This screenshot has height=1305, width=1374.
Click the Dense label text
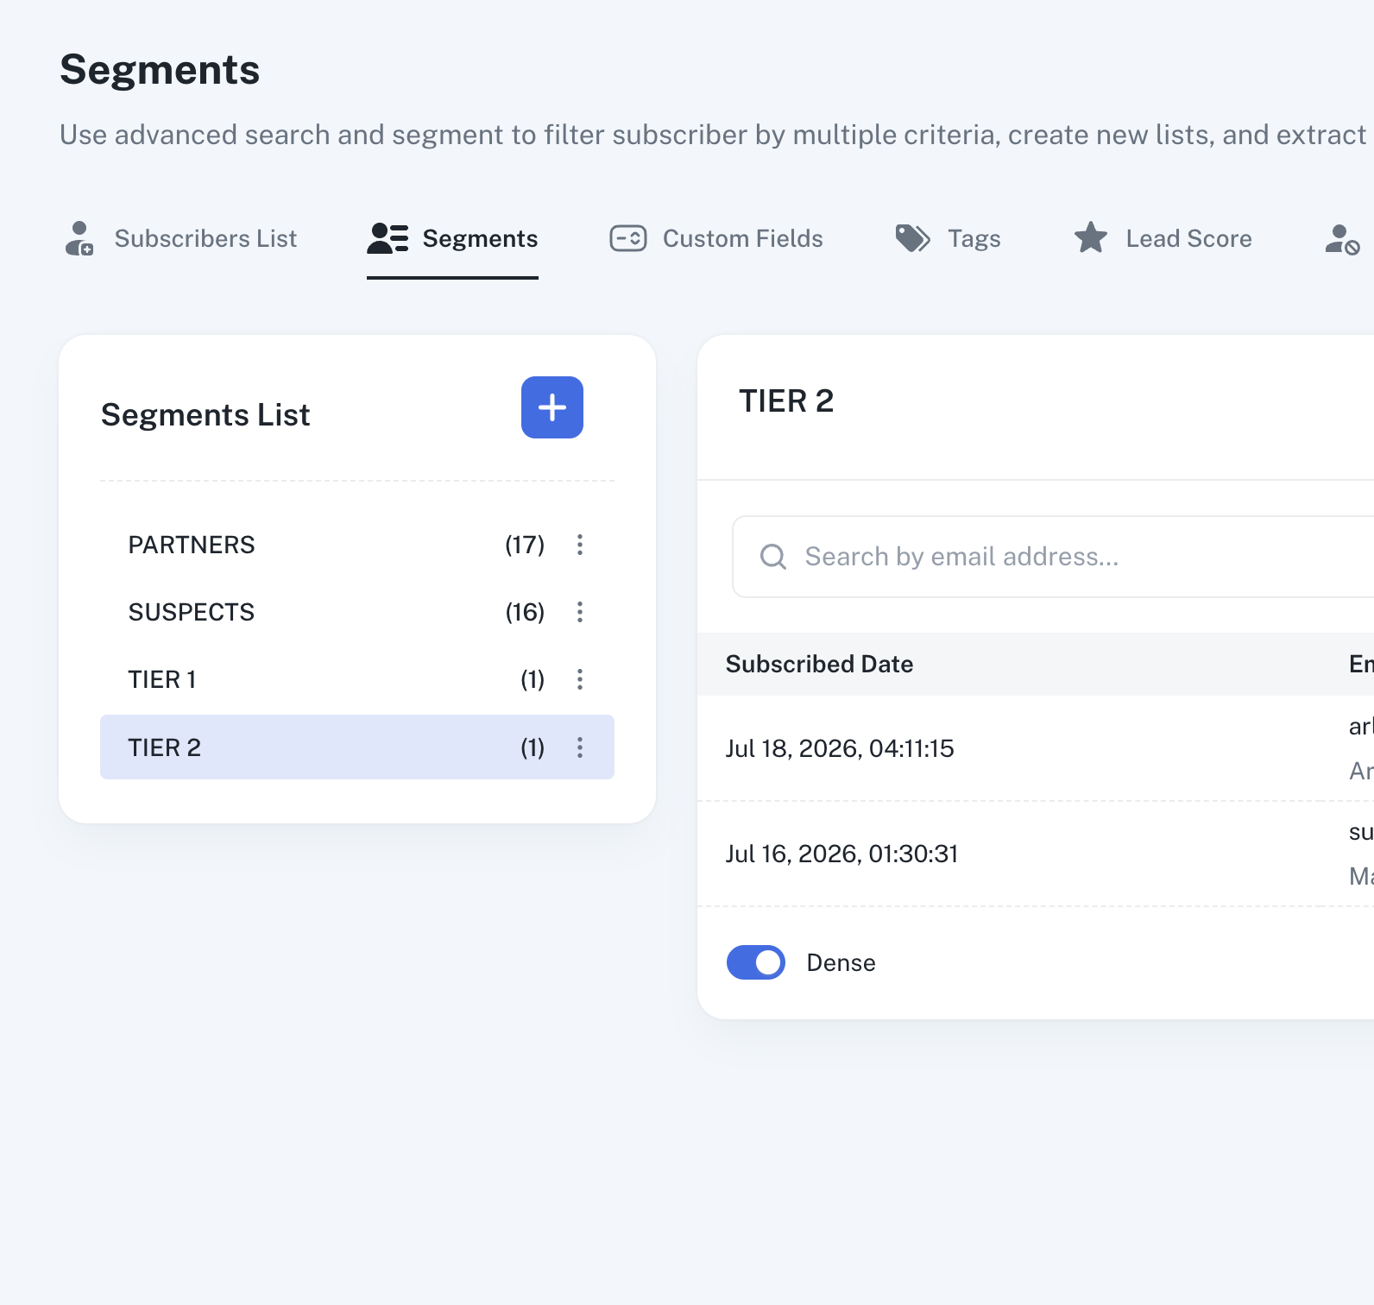841,962
